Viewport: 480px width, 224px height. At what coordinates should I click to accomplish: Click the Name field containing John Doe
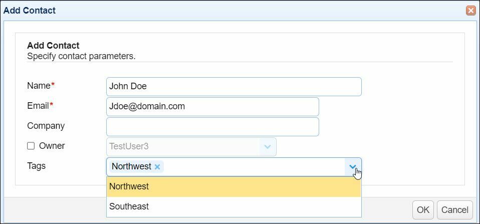(233, 87)
